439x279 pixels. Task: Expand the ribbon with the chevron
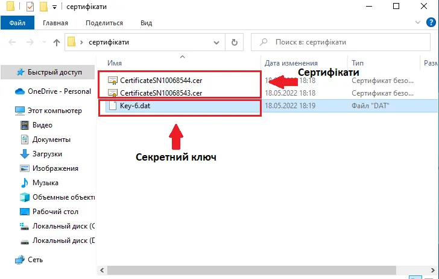point(417,23)
